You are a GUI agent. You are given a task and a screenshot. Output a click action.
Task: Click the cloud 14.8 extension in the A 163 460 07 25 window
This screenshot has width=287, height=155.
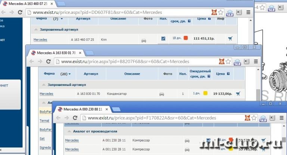pyautogui.click(x=230, y=13)
